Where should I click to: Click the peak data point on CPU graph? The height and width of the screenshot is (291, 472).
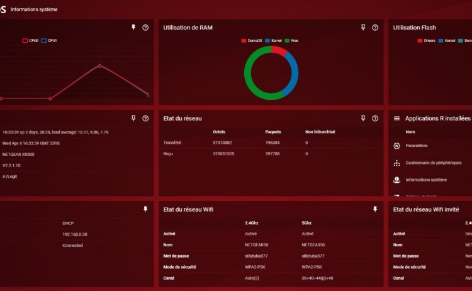point(99,66)
